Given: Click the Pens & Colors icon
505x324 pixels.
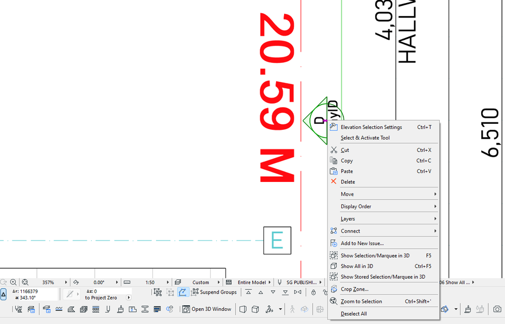Looking at the screenshot, I should point(108,309).
